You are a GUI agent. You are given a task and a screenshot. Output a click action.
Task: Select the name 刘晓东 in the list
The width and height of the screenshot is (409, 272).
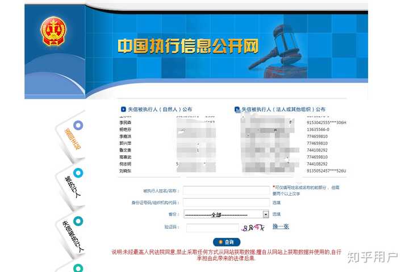point(125,171)
